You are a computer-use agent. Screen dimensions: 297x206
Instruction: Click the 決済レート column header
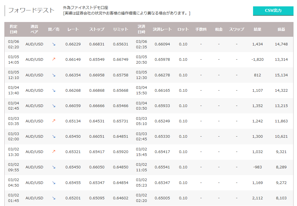162,30
